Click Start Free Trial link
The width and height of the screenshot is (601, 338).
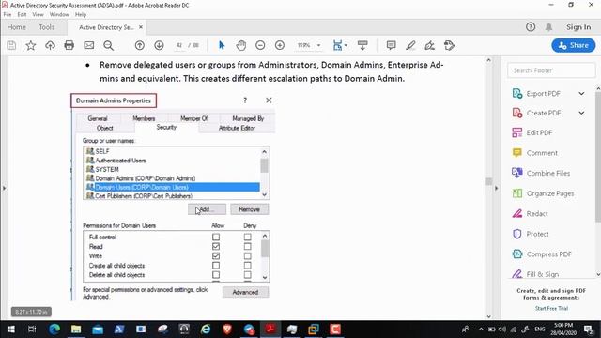551,309
